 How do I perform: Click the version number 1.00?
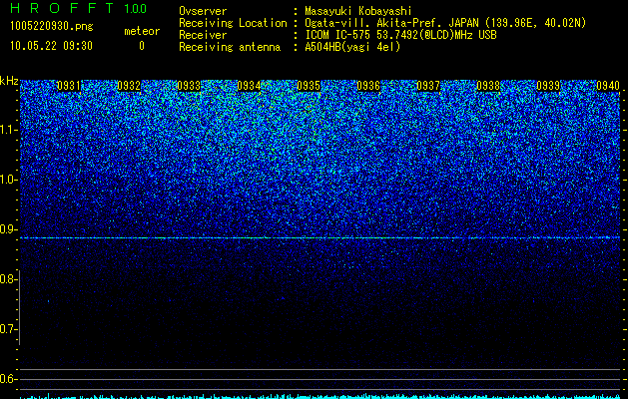[x=135, y=9]
